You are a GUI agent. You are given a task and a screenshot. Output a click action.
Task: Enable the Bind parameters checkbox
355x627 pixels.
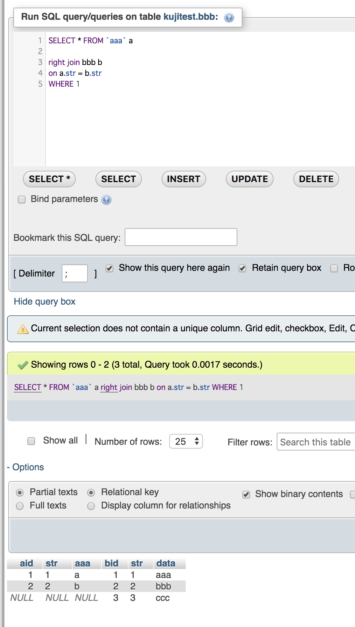[x=22, y=199]
